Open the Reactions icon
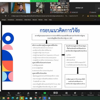The height and width of the screenshot is (100, 100). tap(75, 93)
